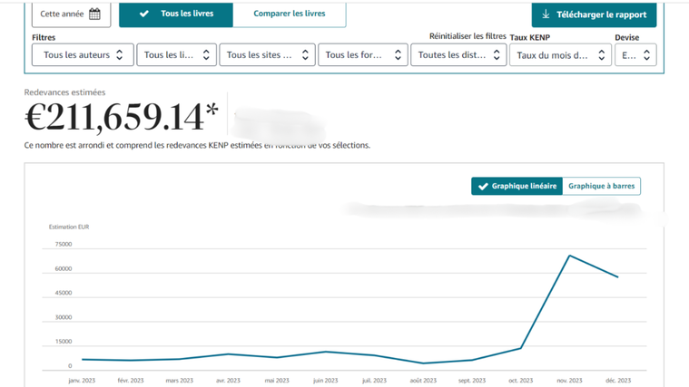Click the checkmark icon in Graphique linéaire
The width and height of the screenshot is (689, 387).
[483, 186]
